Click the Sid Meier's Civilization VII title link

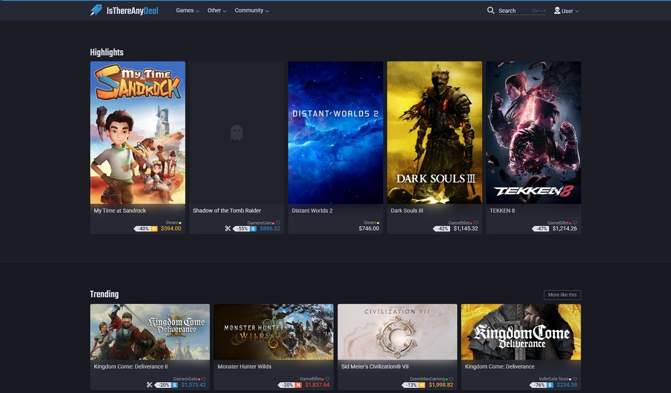[375, 366]
